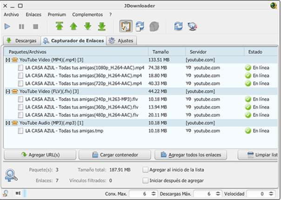281x200 pixels.
Task: Enable 'Iniciar después de agregar' checkbox
Action: [145, 180]
